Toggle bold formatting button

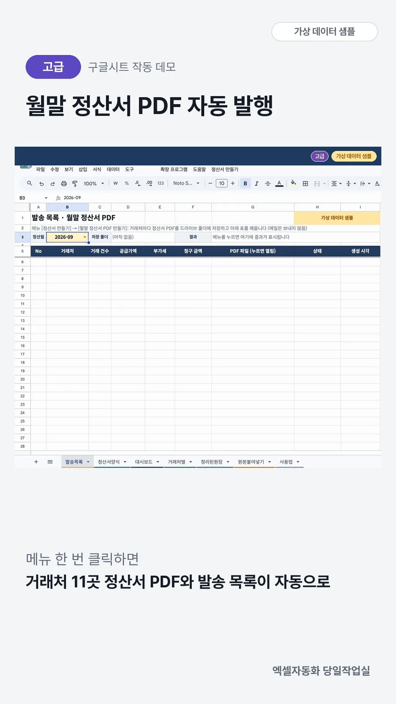245,183
